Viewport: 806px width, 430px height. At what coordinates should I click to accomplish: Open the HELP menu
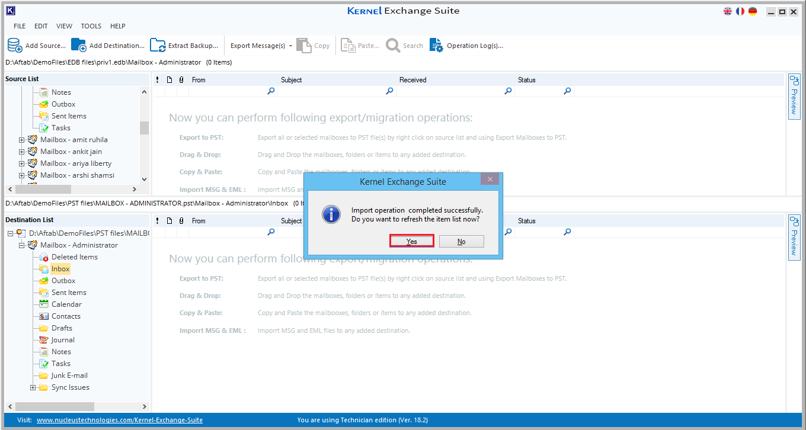pos(118,26)
